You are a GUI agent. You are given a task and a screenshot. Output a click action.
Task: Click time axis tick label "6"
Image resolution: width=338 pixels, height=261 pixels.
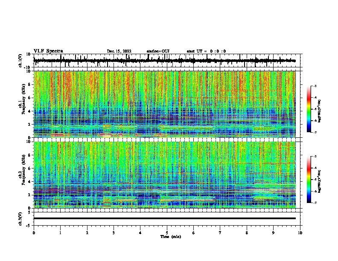194,233
